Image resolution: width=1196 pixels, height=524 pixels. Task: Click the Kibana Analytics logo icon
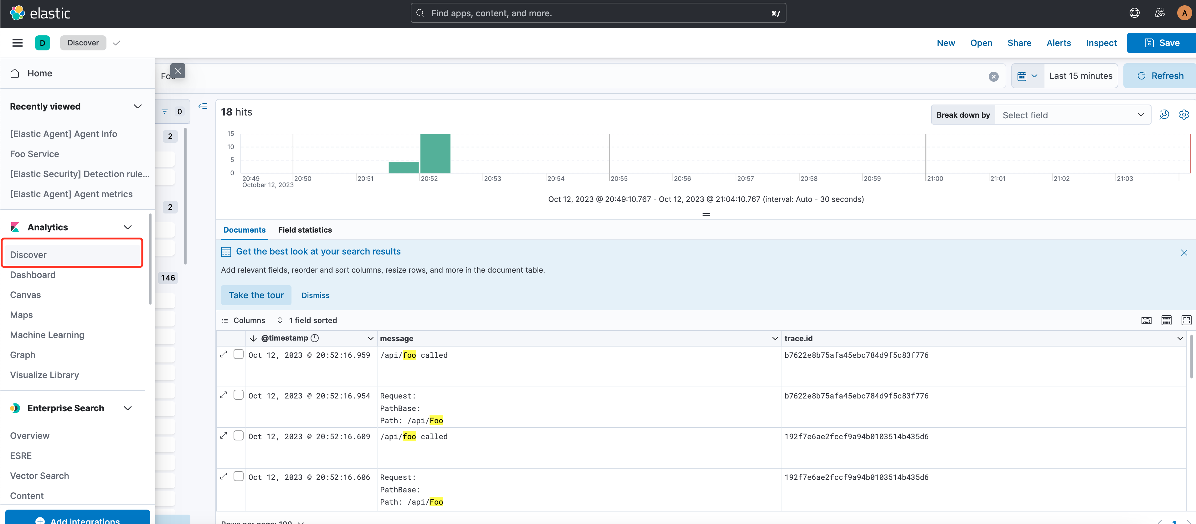[x=15, y=227]
